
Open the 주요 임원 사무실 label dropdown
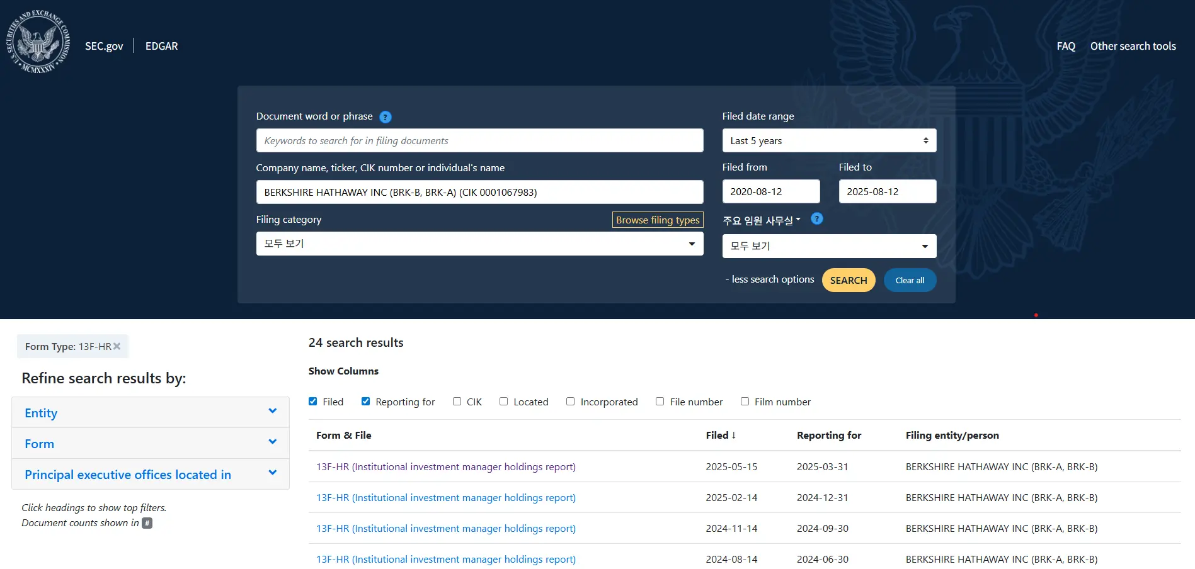762,220
